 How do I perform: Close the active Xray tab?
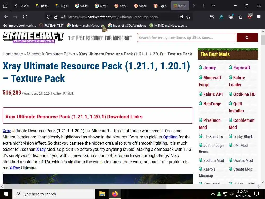(185, 6)
